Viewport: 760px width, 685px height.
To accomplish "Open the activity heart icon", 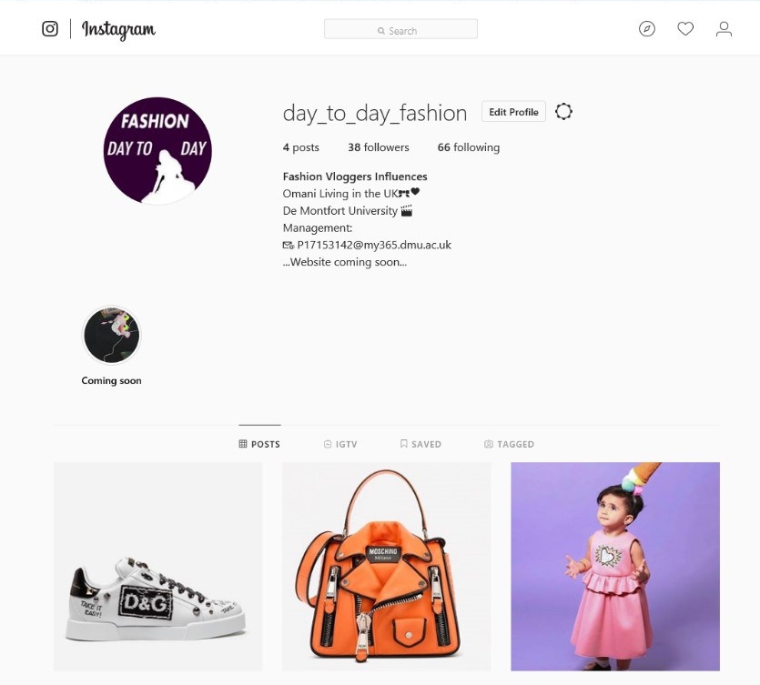I will tap(685, 29).
